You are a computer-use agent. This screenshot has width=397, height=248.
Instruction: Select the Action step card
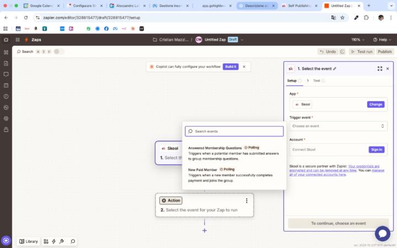[x=205, y=205]
